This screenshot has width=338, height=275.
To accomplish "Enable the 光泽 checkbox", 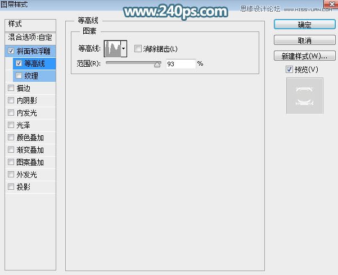I will pos(11,125).
